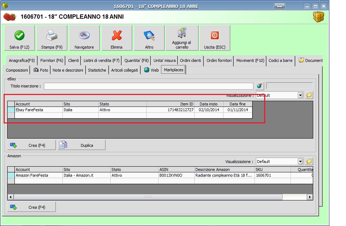Click Amazon grid horizontal scrollbar right arrow
Viewport: 346px width, 226px height.
[x=310, y=197]
